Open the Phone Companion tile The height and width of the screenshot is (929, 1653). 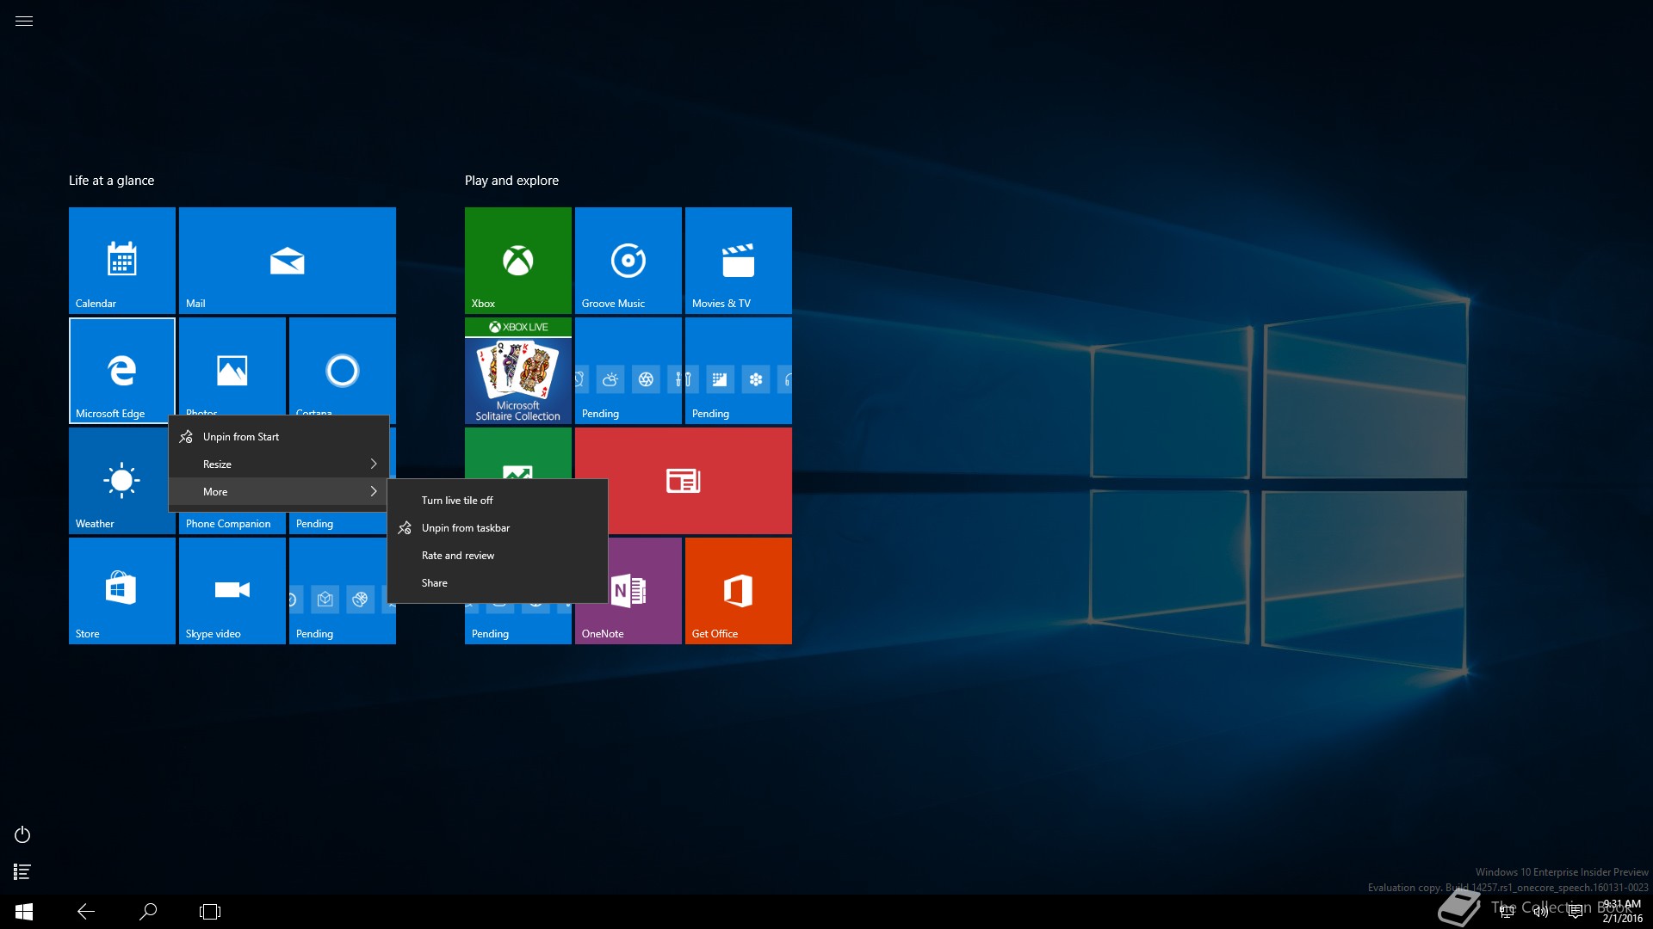(x=232, y=523)
